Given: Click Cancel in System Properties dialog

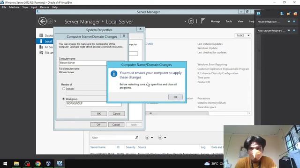Looking at the screenshot, I should pyautogui.click(x=116, y=125).
